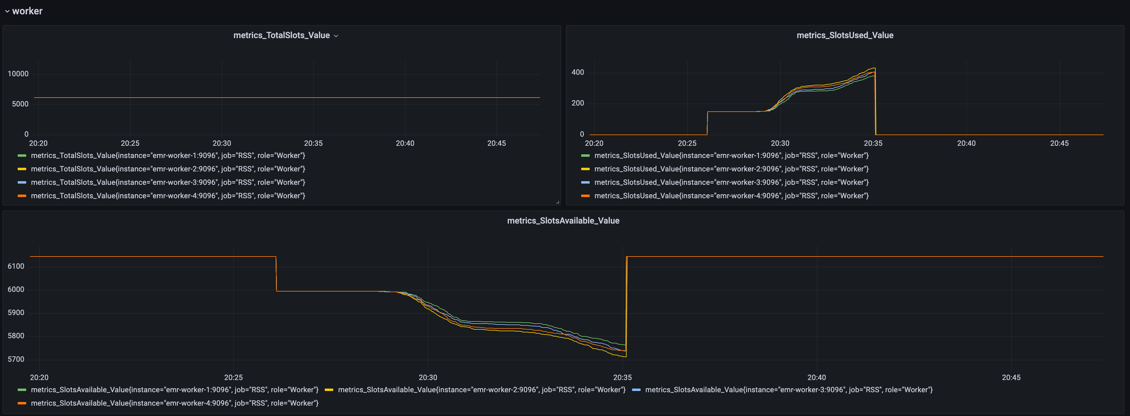
Task: Open color picker for TotalSlots emr-worker-4 orange swatch
Action: (22, 196)
